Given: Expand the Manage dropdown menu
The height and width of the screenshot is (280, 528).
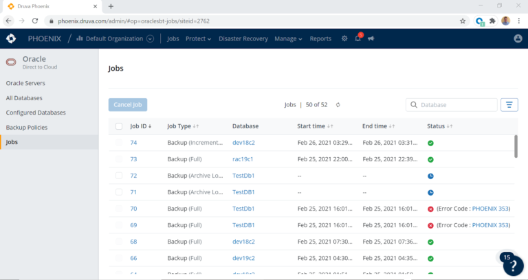Looking at the screenshot, I should coord(288,39).
